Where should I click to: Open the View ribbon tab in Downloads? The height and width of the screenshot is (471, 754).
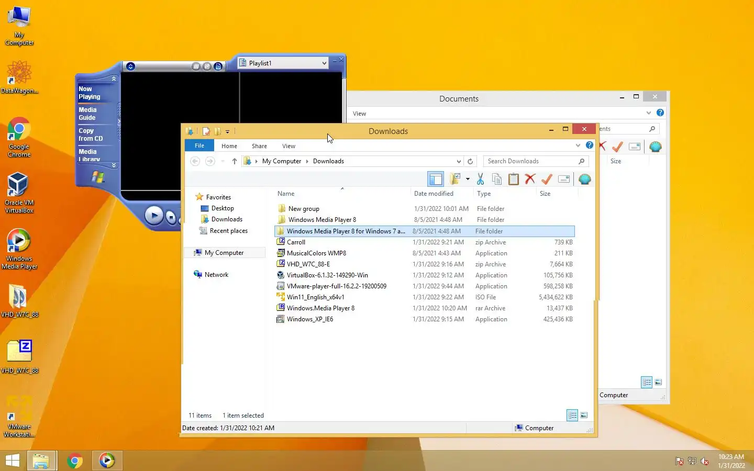(x=289, y=146)
